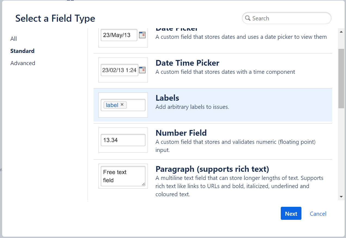The width and height of the screenshot is (346, 238).
Task: Select the Paragraph (supports rich text) field type
Action: point(212,169)
